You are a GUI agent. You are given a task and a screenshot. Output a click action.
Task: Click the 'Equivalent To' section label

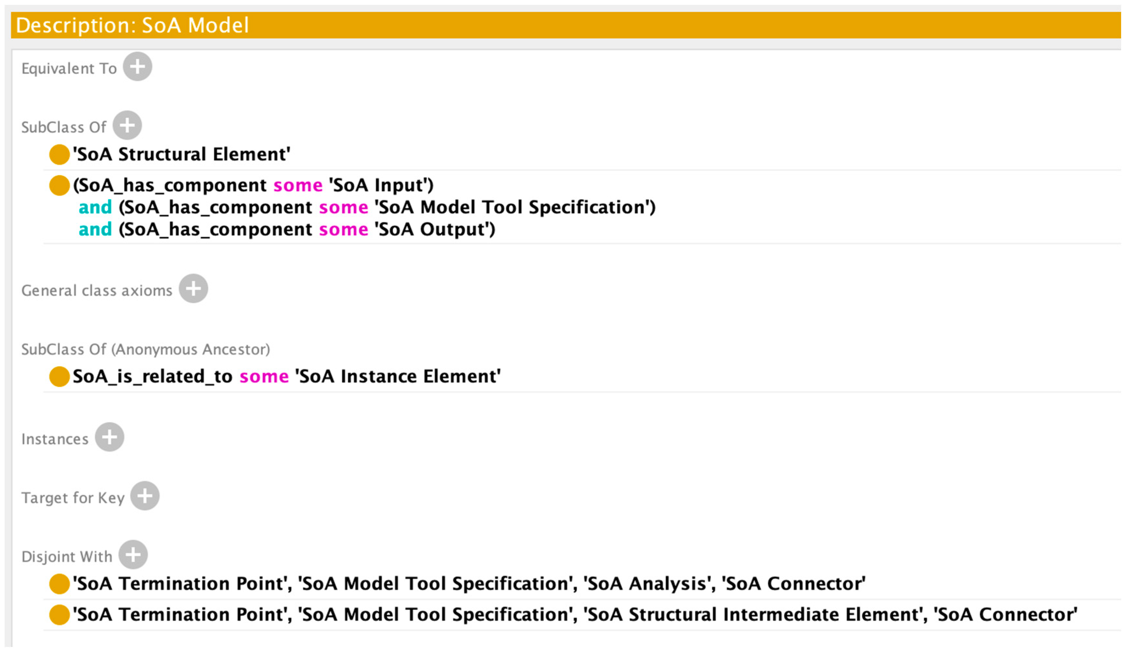69,69
